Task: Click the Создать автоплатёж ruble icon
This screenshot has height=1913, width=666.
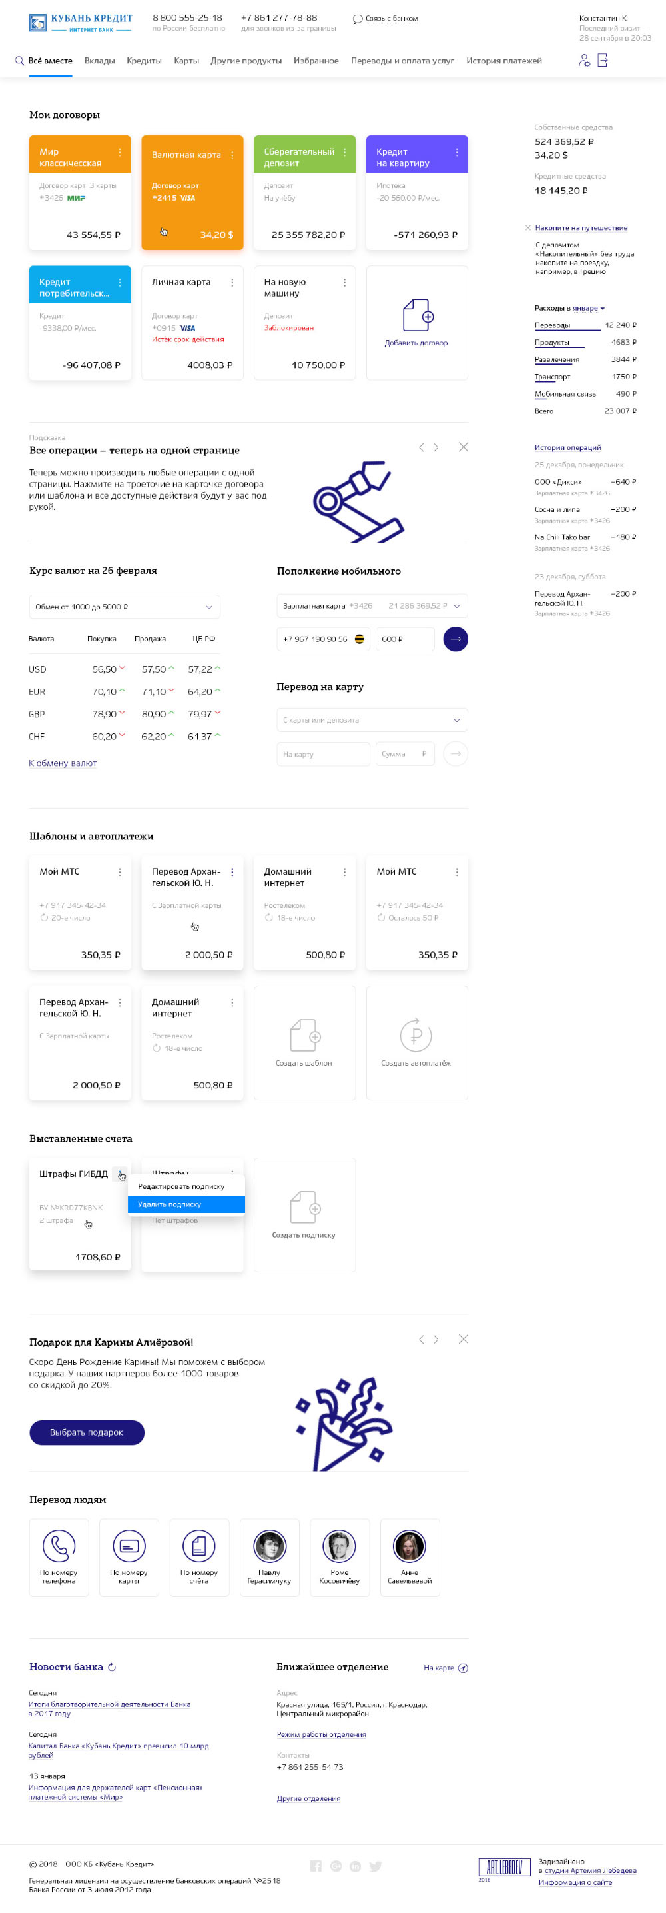Action: tap(416, 1036)
